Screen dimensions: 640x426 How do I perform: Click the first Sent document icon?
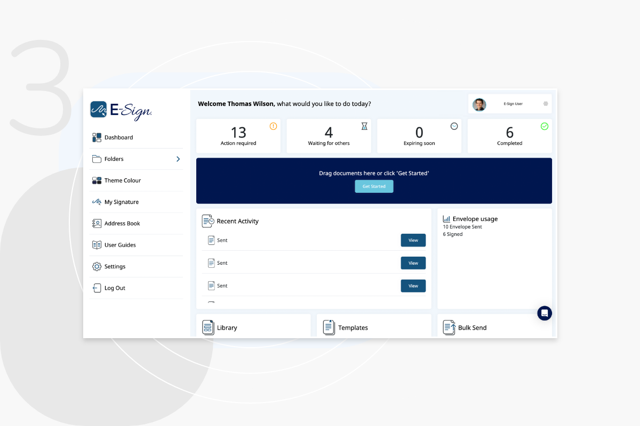pos(211,240)
